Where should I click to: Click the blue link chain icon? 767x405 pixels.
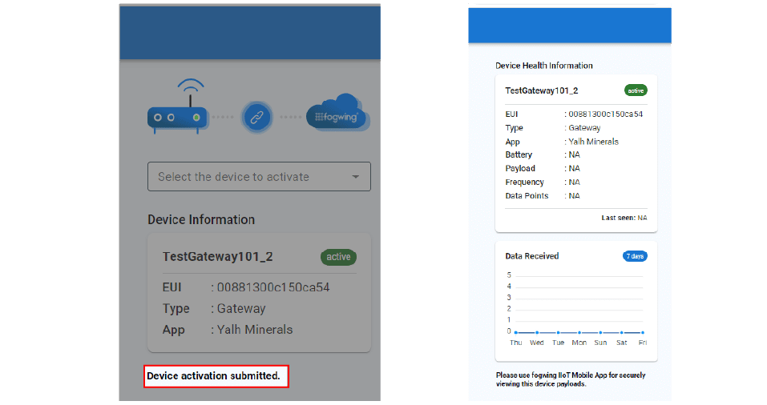[256, 117]
